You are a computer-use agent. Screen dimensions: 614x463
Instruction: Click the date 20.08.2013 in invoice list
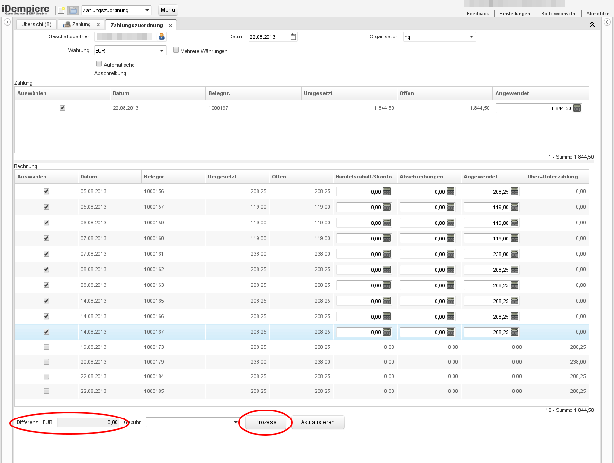[93, 362]
